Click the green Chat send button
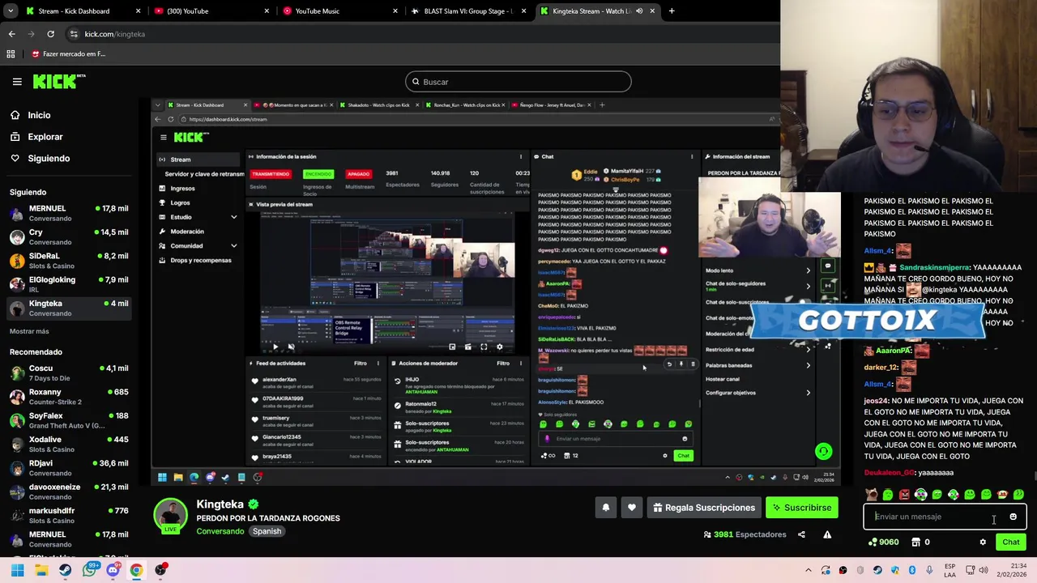1037x583 pixels. tap(1011, 542)
